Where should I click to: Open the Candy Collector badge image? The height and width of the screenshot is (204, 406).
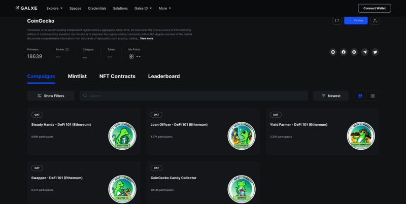[242, 189]
